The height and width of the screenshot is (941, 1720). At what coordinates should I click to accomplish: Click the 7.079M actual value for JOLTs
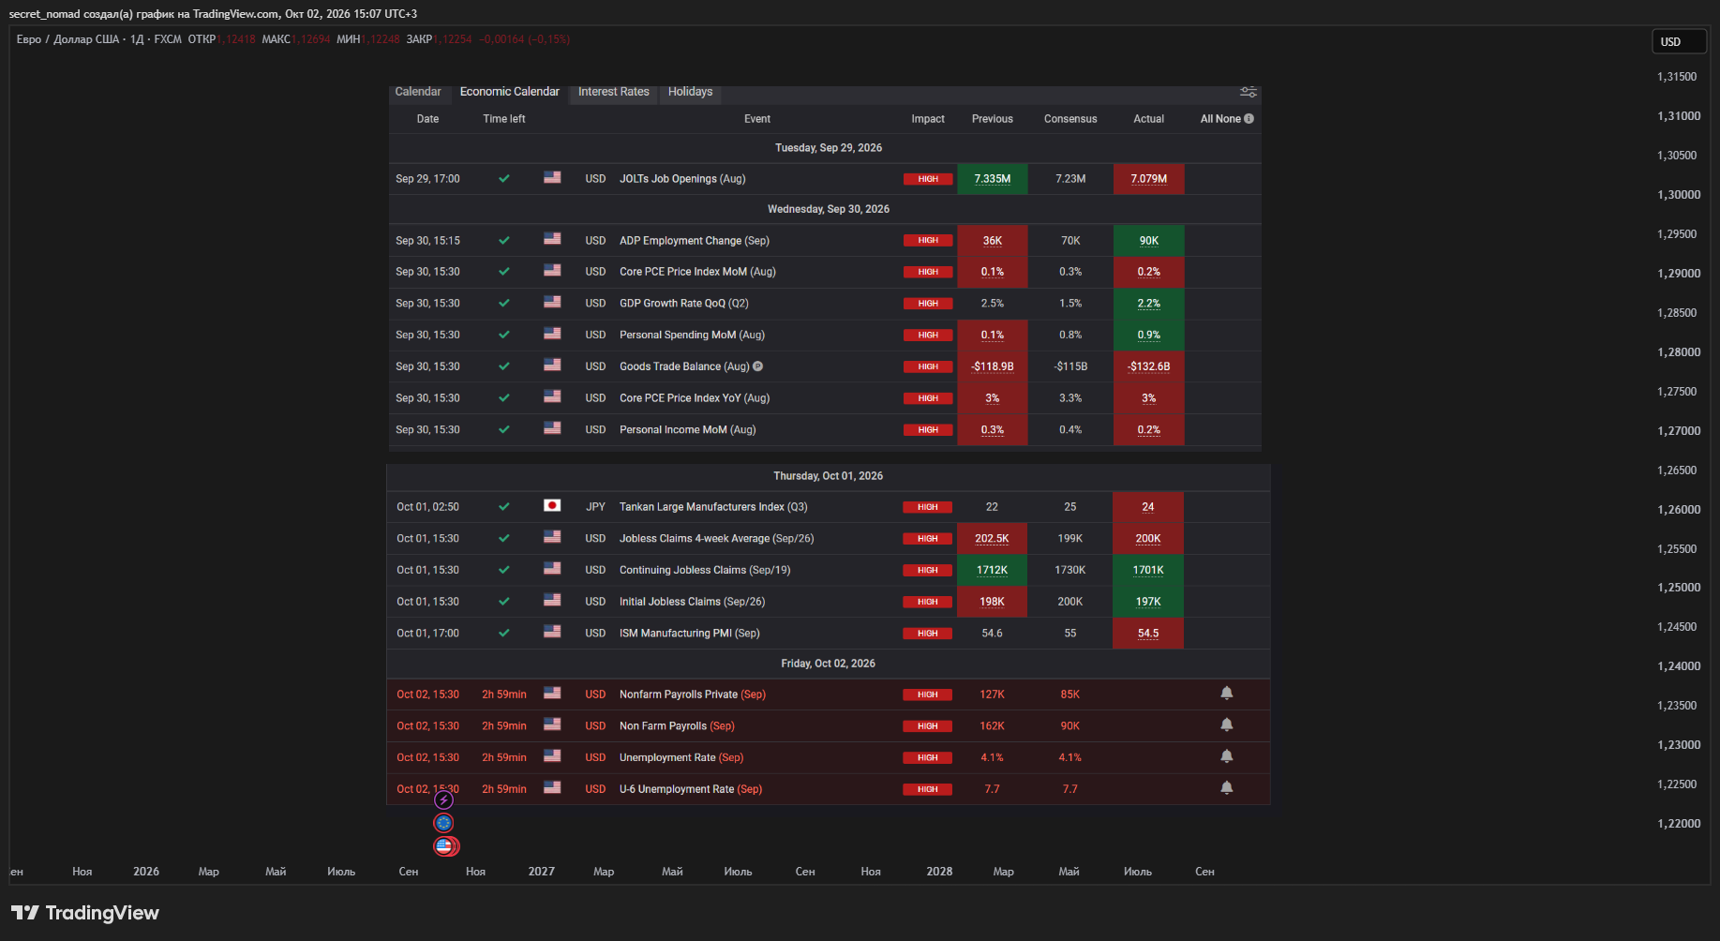[1149, 179]
